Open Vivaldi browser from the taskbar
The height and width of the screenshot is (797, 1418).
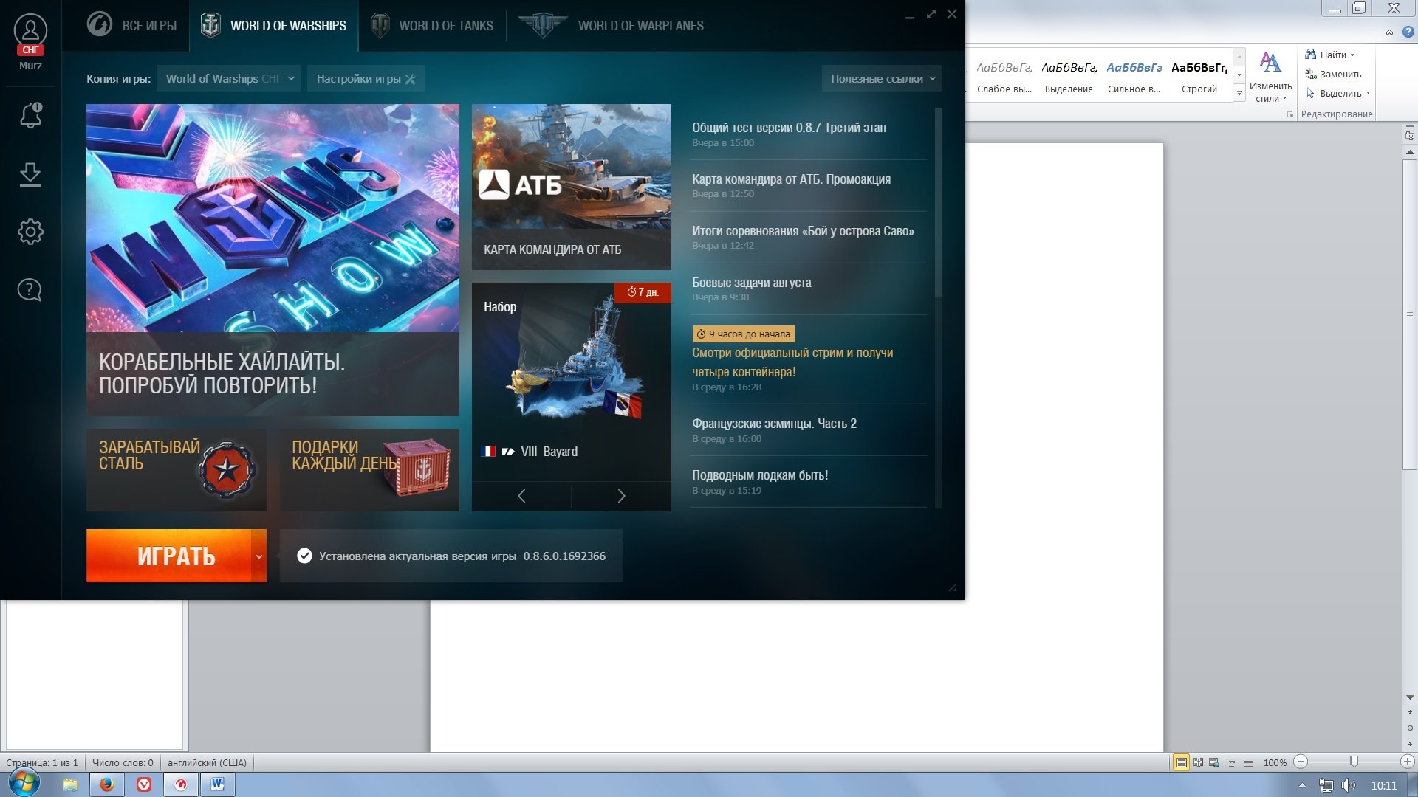pyautogui.click(x=144, y=784)
